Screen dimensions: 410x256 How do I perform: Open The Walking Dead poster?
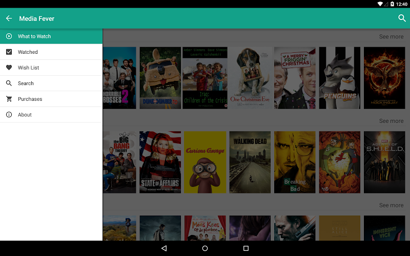click(x=250, y=162)
